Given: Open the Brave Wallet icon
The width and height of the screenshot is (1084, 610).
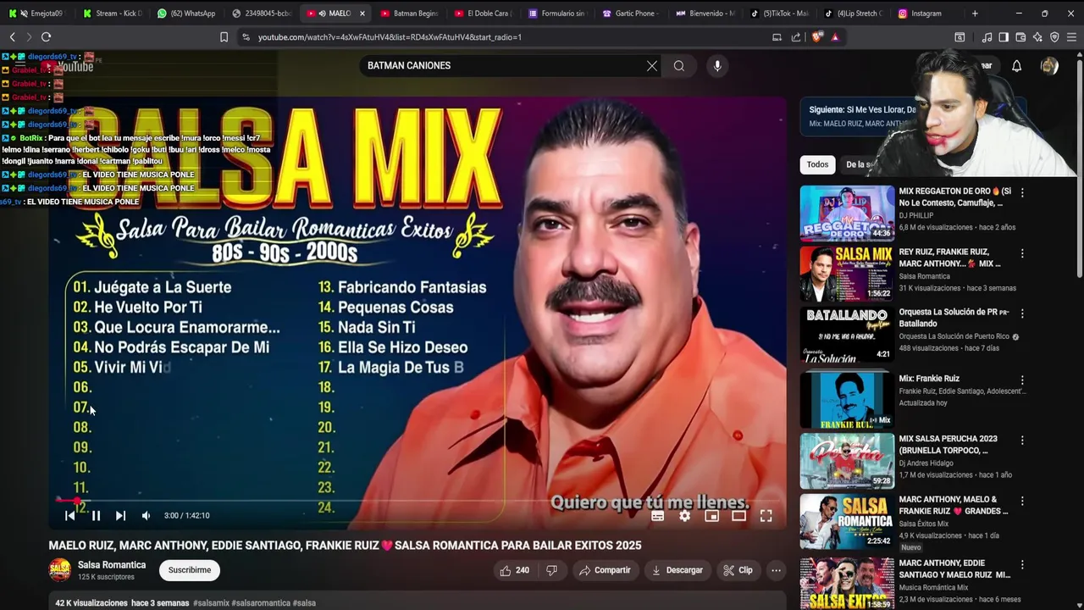Looking at the screenshot, I should click(x=1020, y=37).
